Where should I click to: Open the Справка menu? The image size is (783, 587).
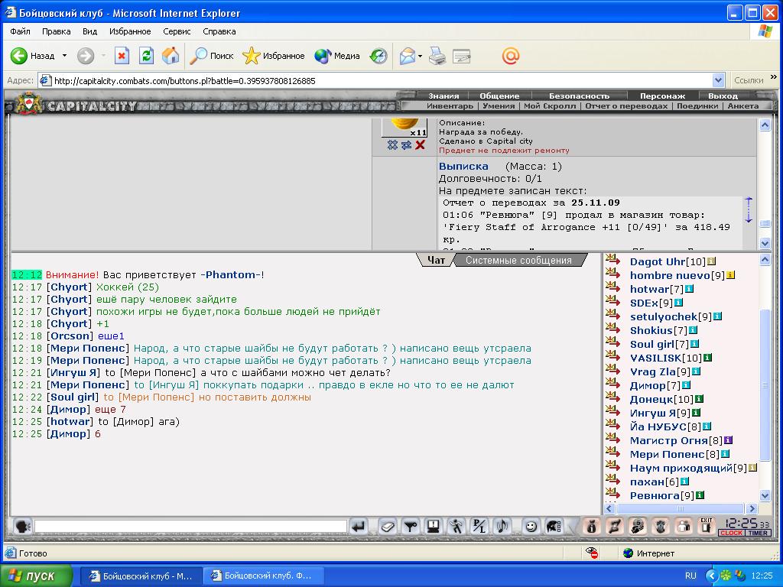[x=219, y=31]
